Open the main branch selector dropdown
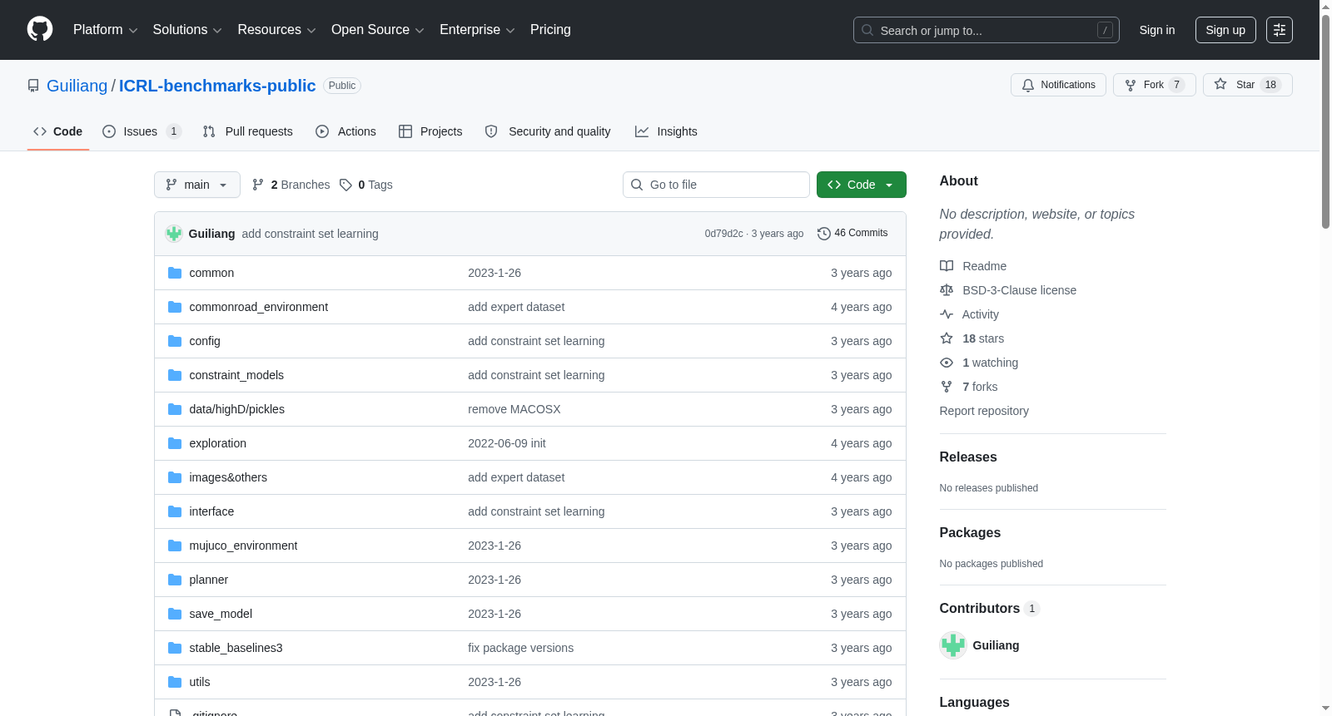Viewport: 1332px width, 716px height. tap(197, 185)
